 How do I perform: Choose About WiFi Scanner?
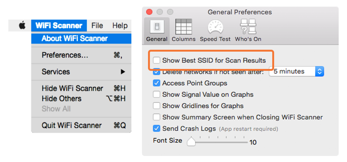click(x=81, y=39)
